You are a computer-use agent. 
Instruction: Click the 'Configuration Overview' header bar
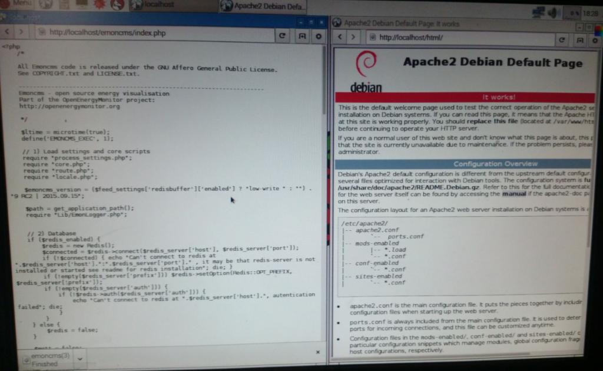(x=463, y=164)
